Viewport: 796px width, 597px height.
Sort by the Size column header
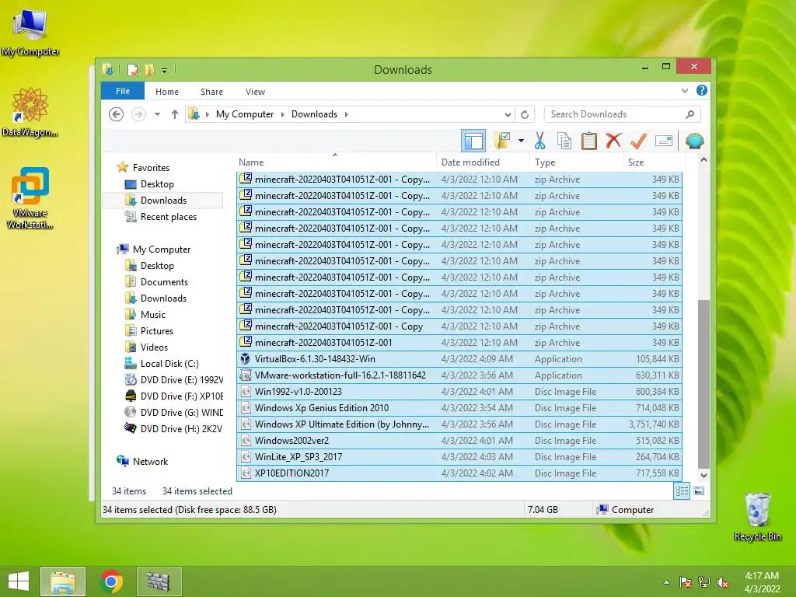point(653,162)
